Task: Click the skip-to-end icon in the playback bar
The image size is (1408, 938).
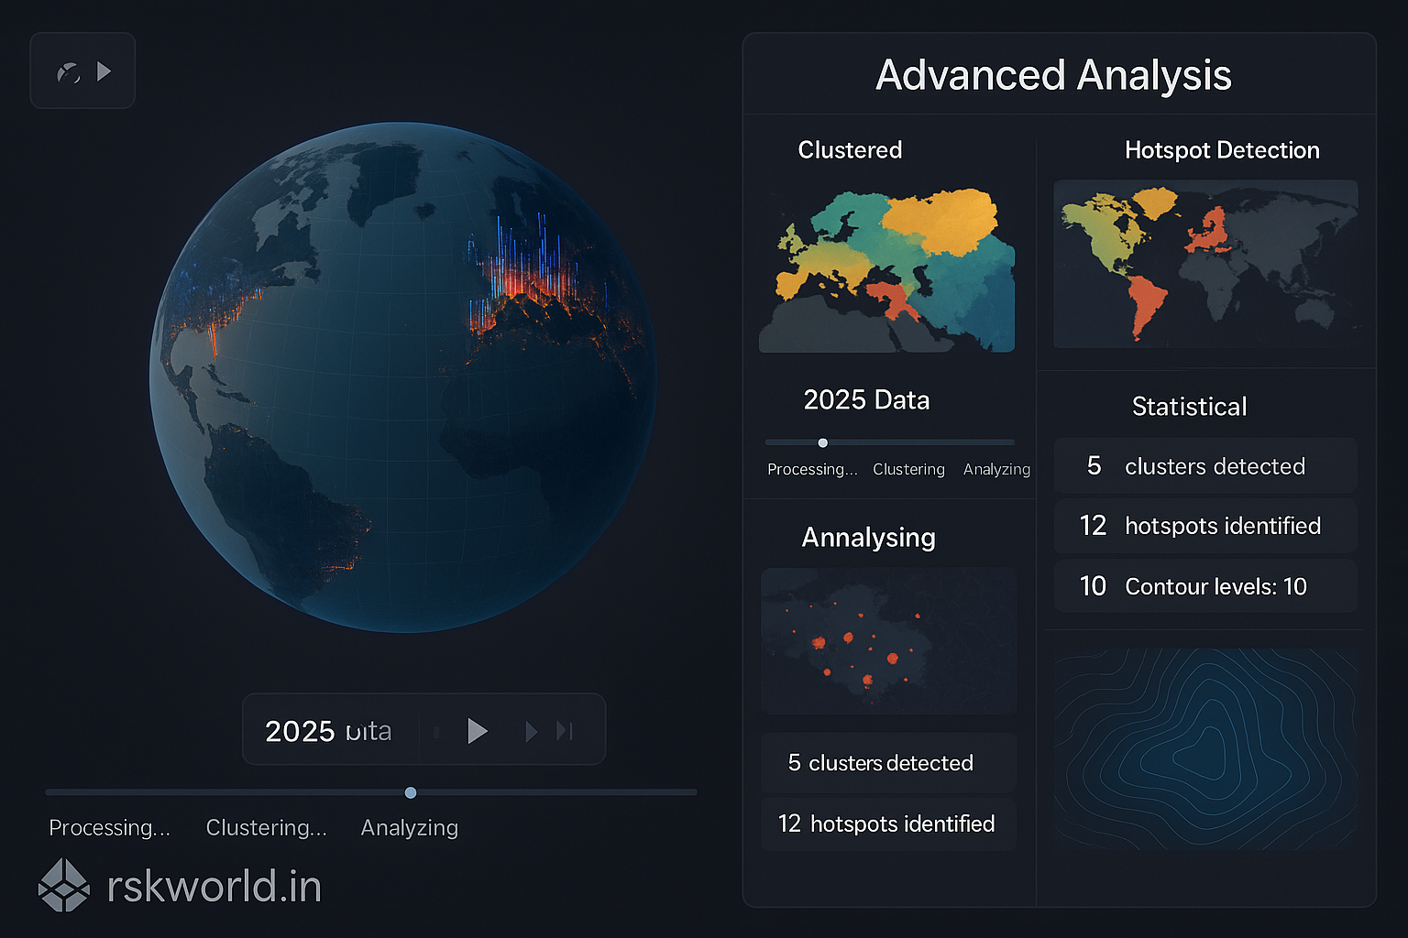Action: click(563, 730)
